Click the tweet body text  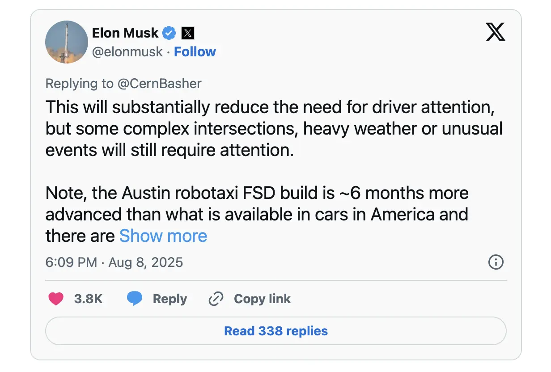[274, 128]
